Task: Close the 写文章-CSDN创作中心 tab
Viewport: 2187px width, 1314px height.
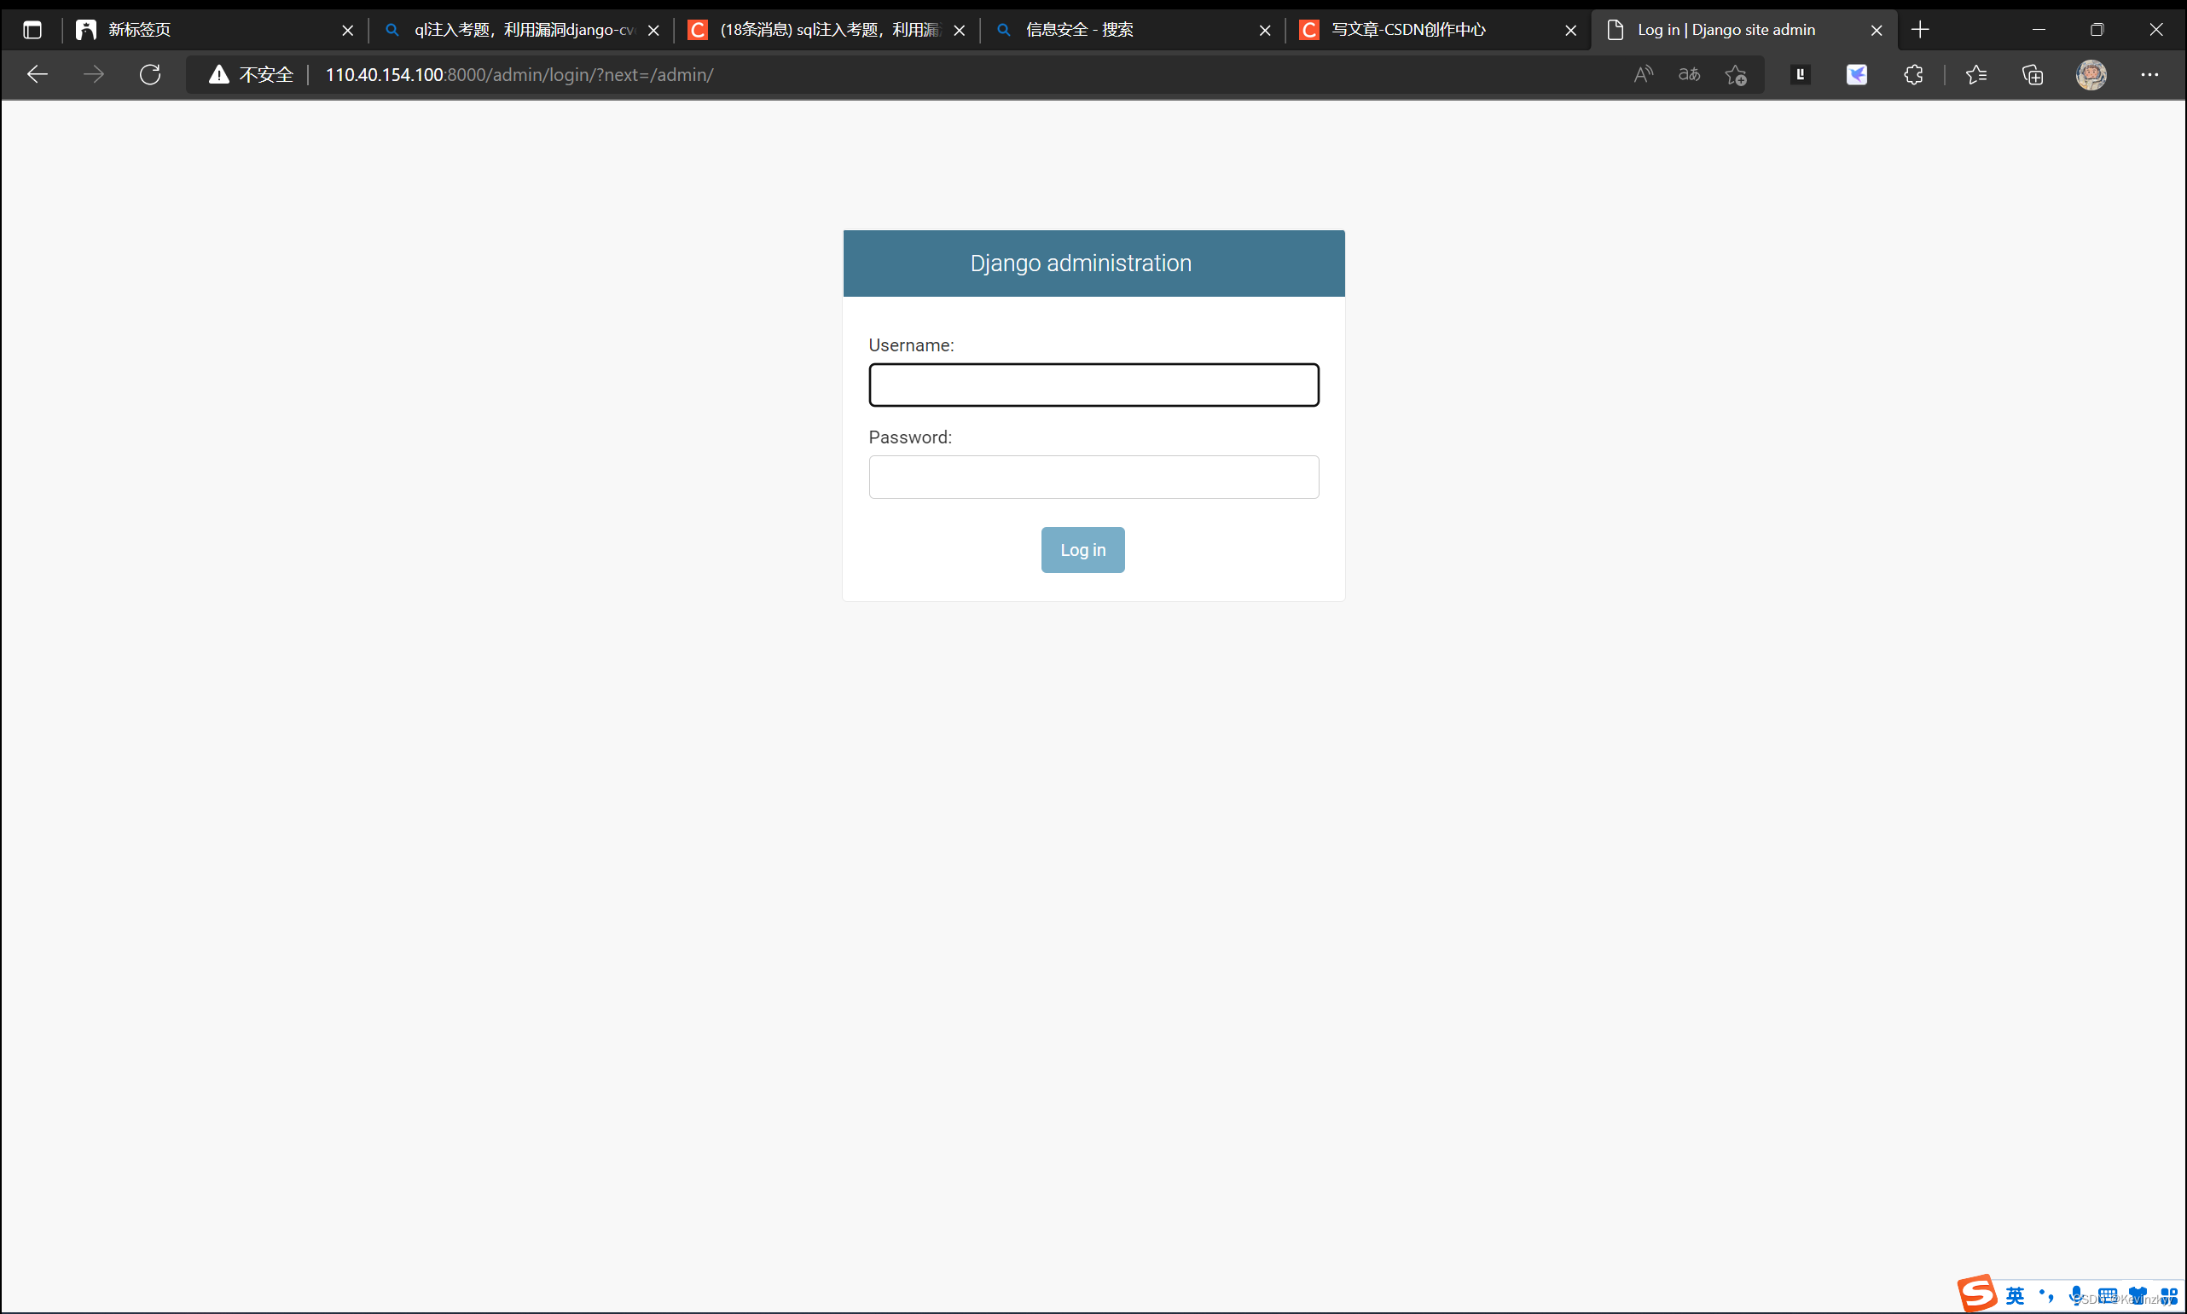Action: pyautogui.click(x=1570, y=30)
